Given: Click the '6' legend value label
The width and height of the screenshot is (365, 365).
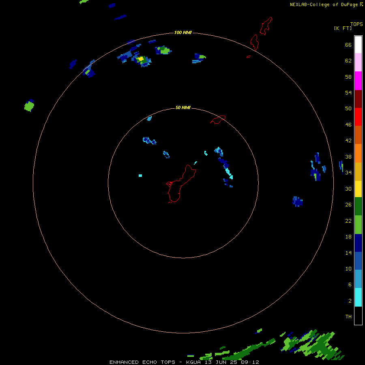Looking at the screenshot, I should coord(350,285).
